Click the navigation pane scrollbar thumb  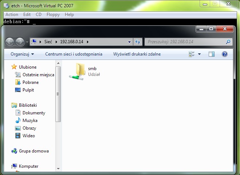tap(58, 94)
